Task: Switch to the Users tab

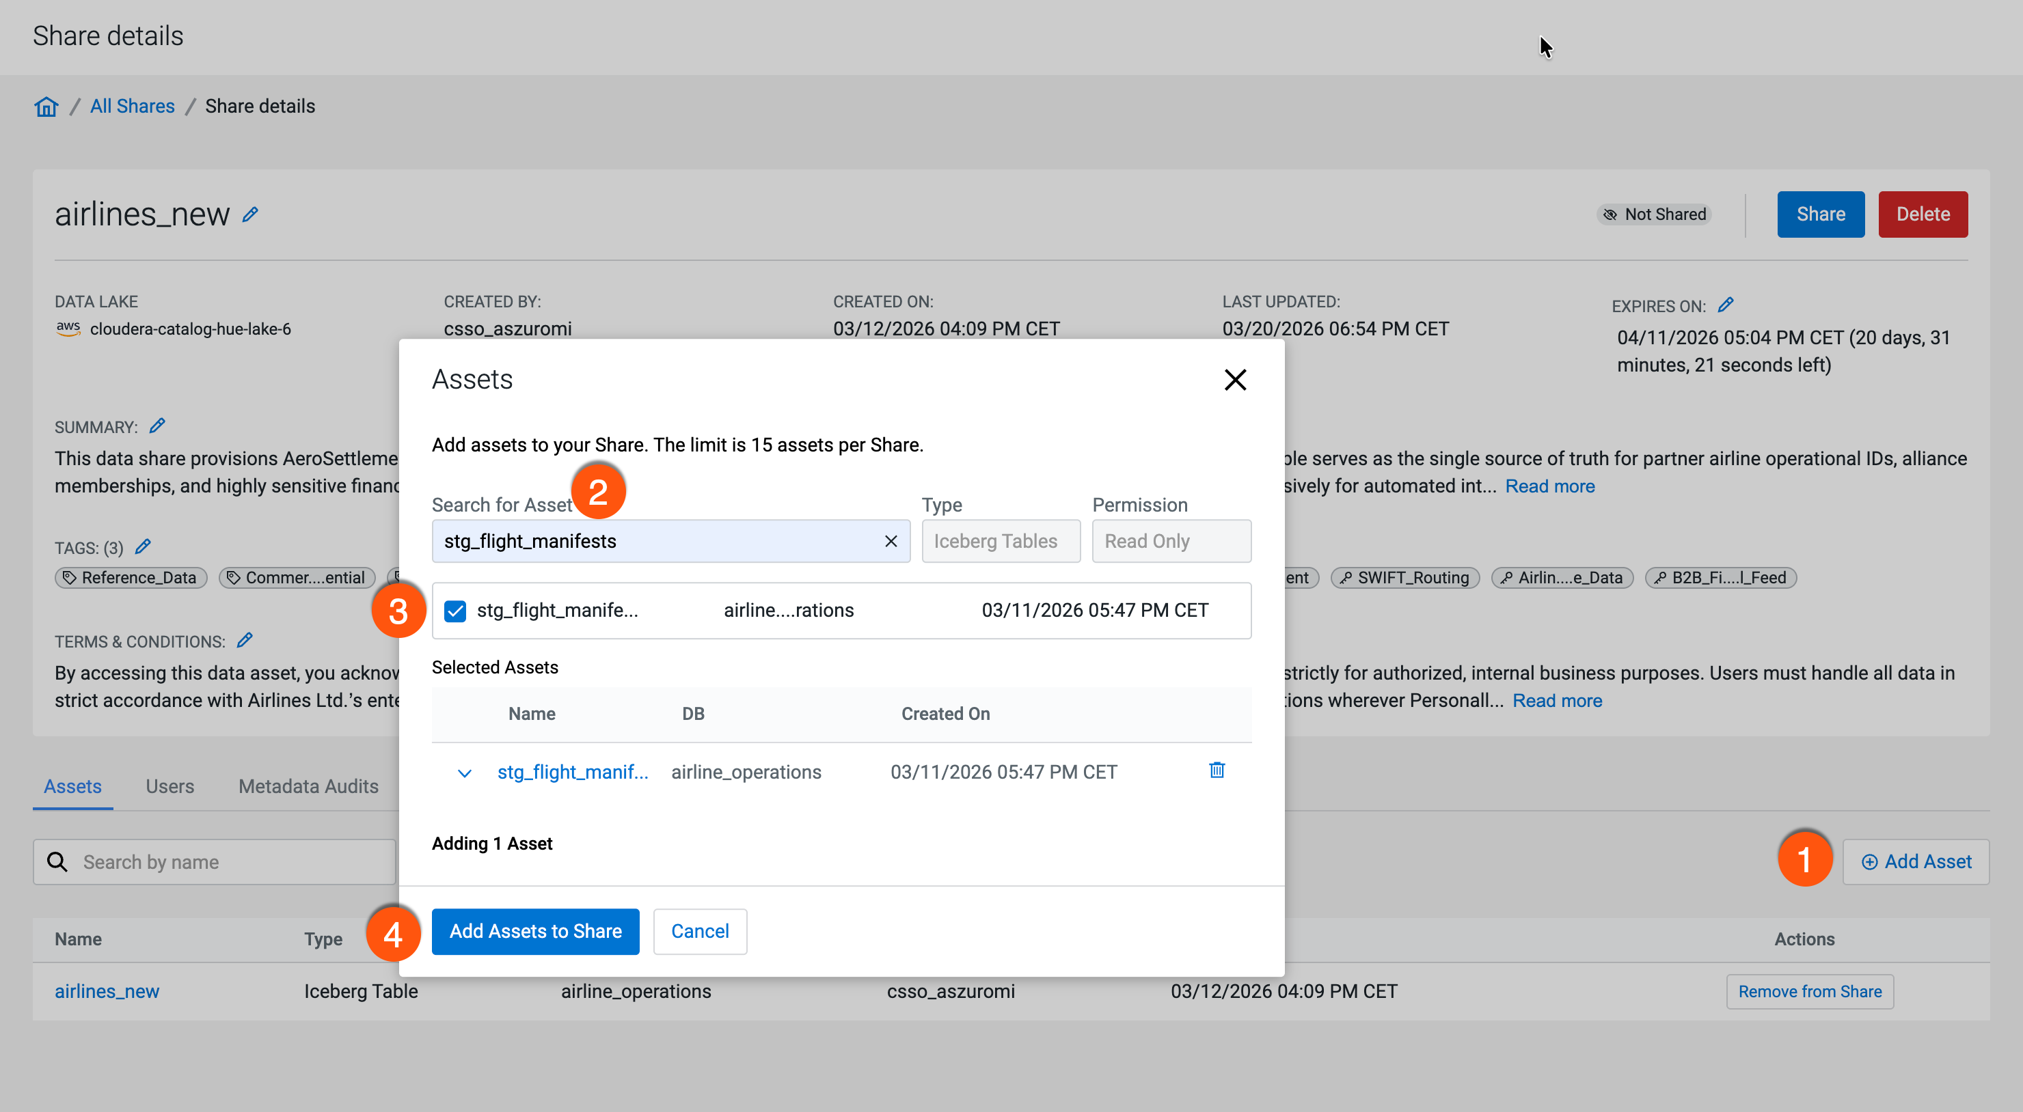Action: (x=169, y=786)
